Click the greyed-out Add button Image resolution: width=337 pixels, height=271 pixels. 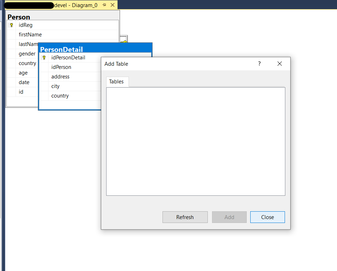229,217
